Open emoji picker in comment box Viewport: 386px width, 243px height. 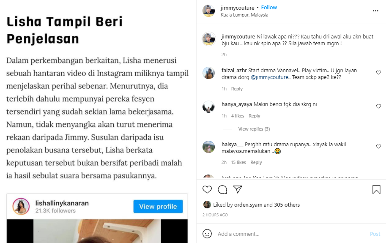pyautogui.click(x=207, y=234)
